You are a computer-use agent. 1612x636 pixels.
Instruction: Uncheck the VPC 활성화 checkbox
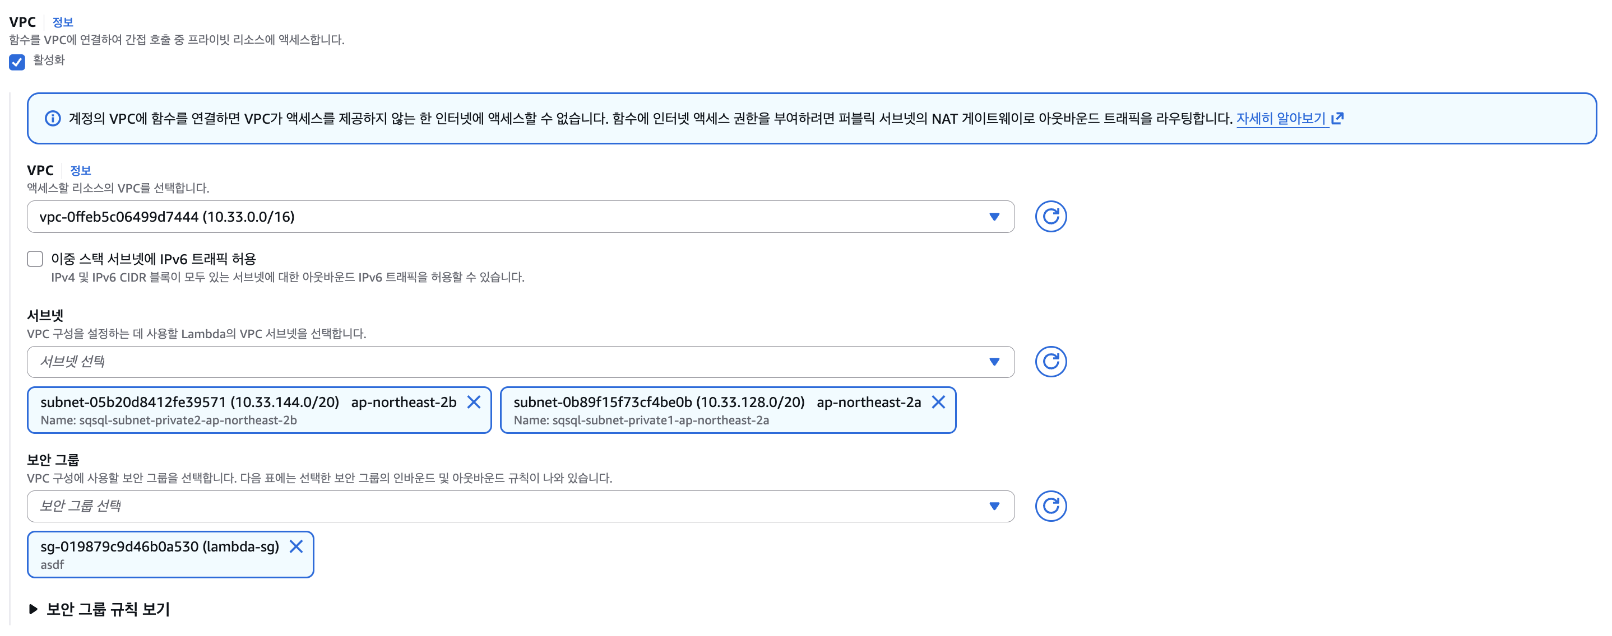(x=17, y=62)
